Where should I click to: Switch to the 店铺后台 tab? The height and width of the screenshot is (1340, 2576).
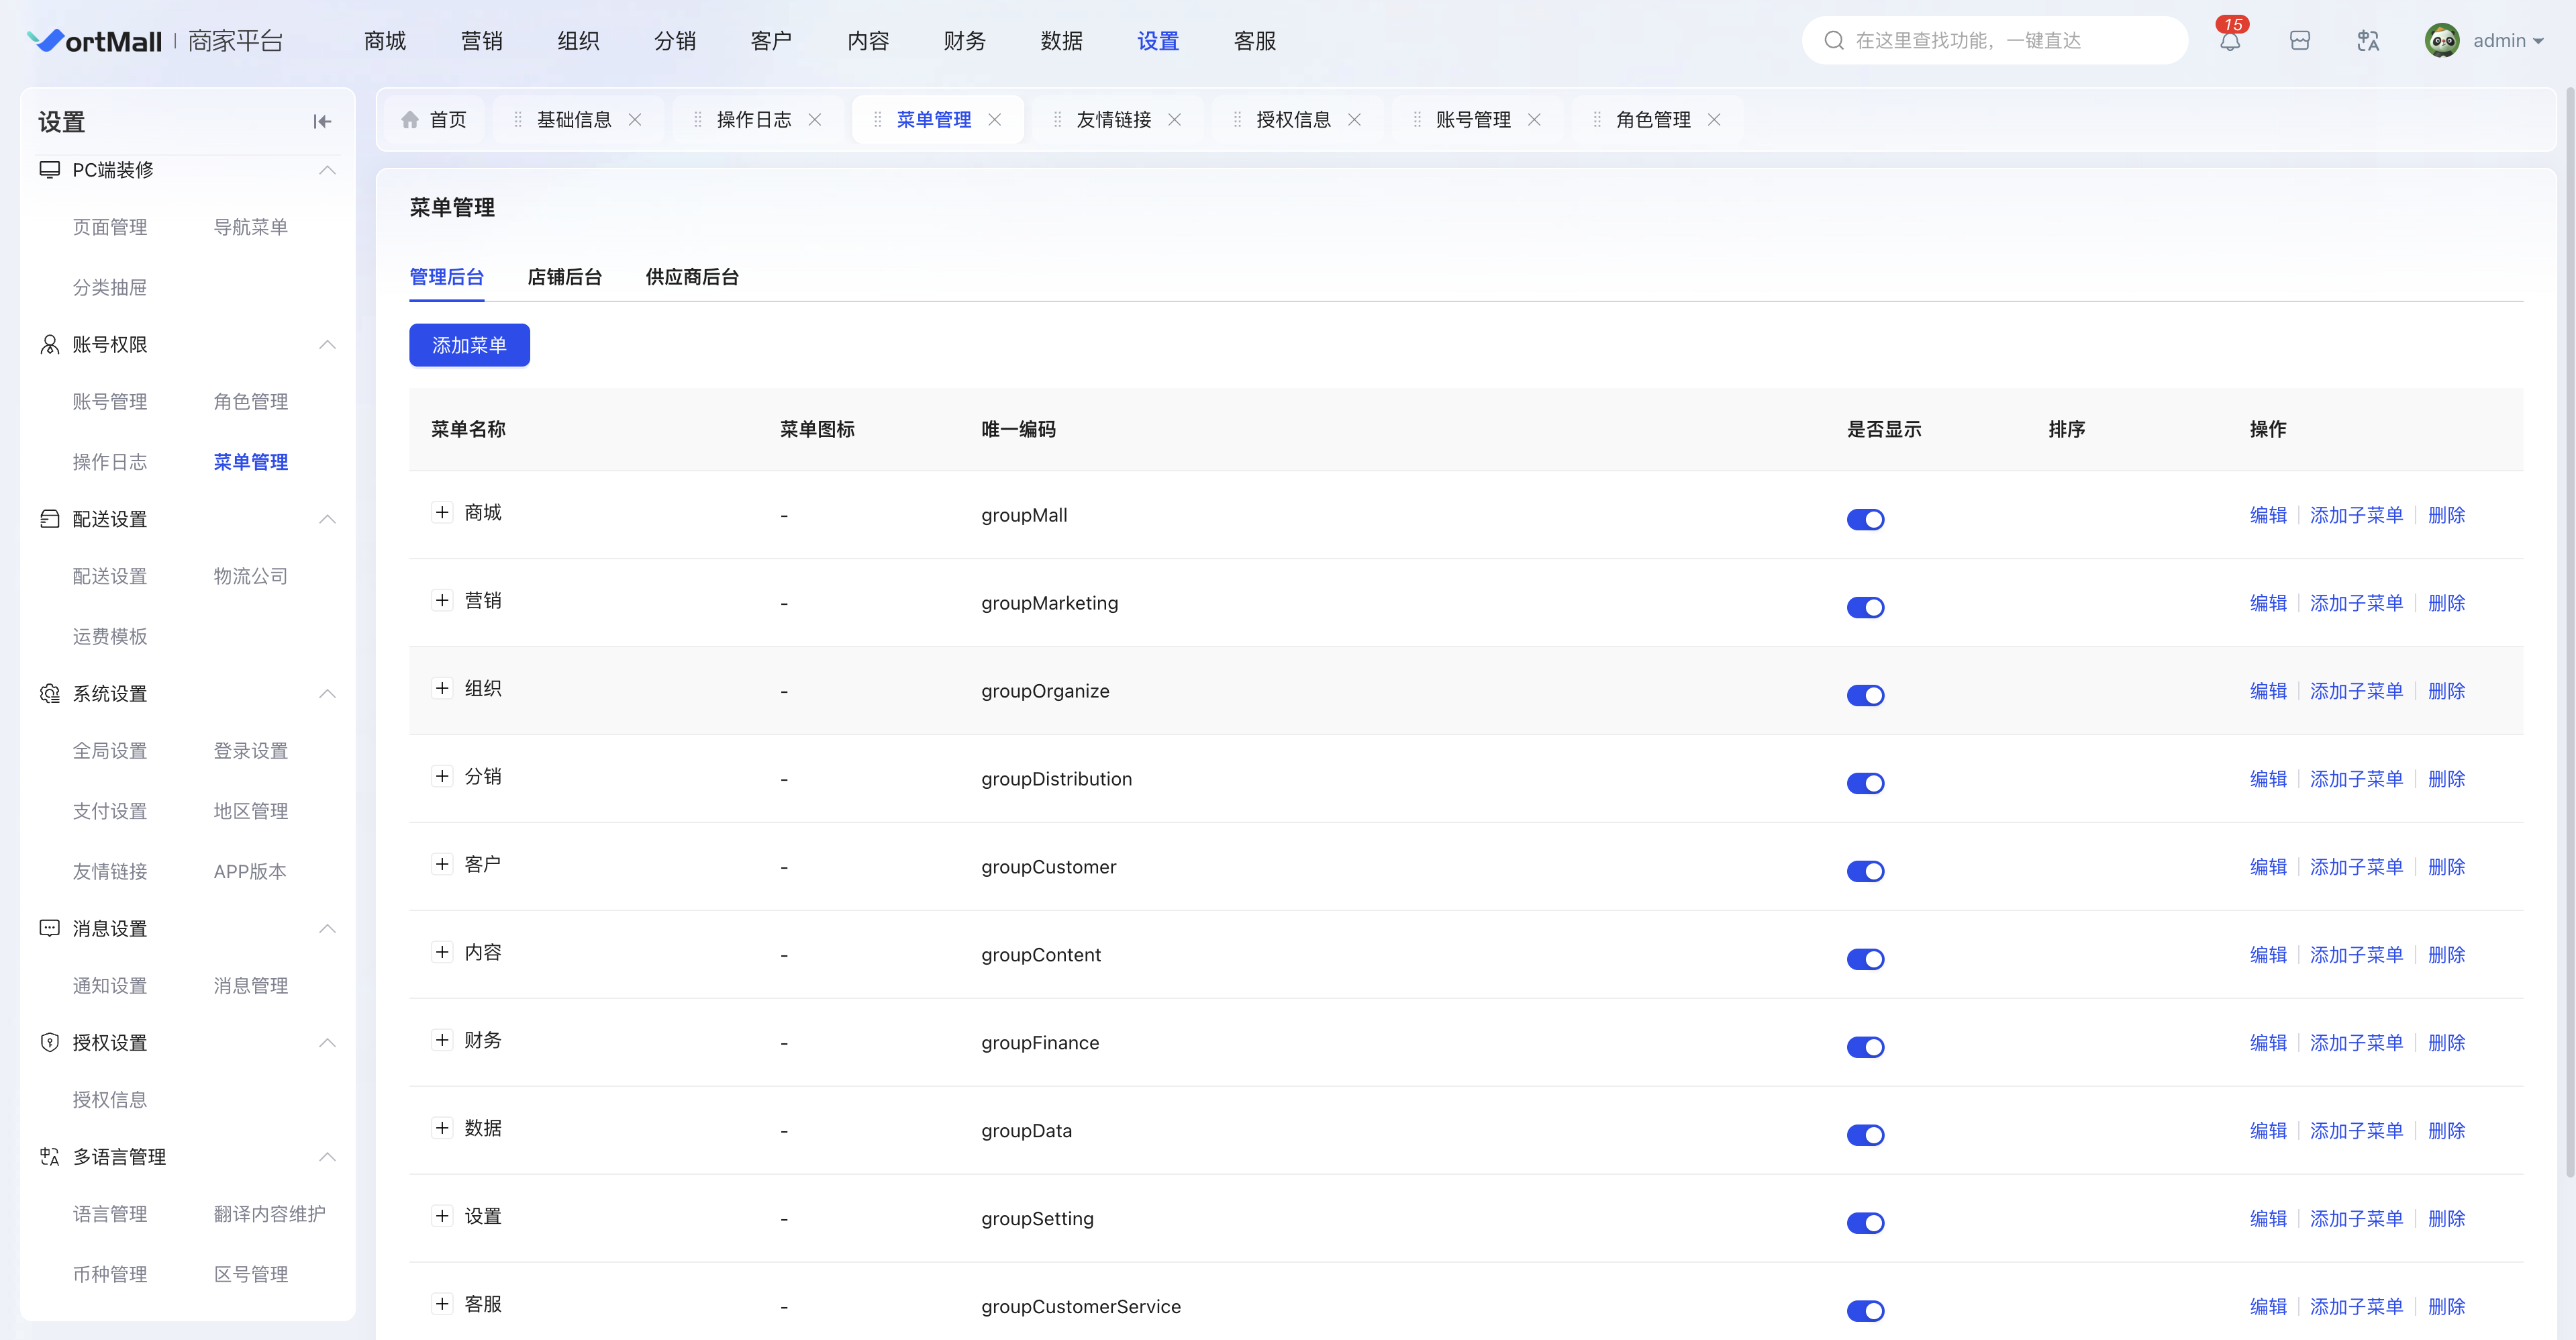pyautogui.click(x=564, y=277)
